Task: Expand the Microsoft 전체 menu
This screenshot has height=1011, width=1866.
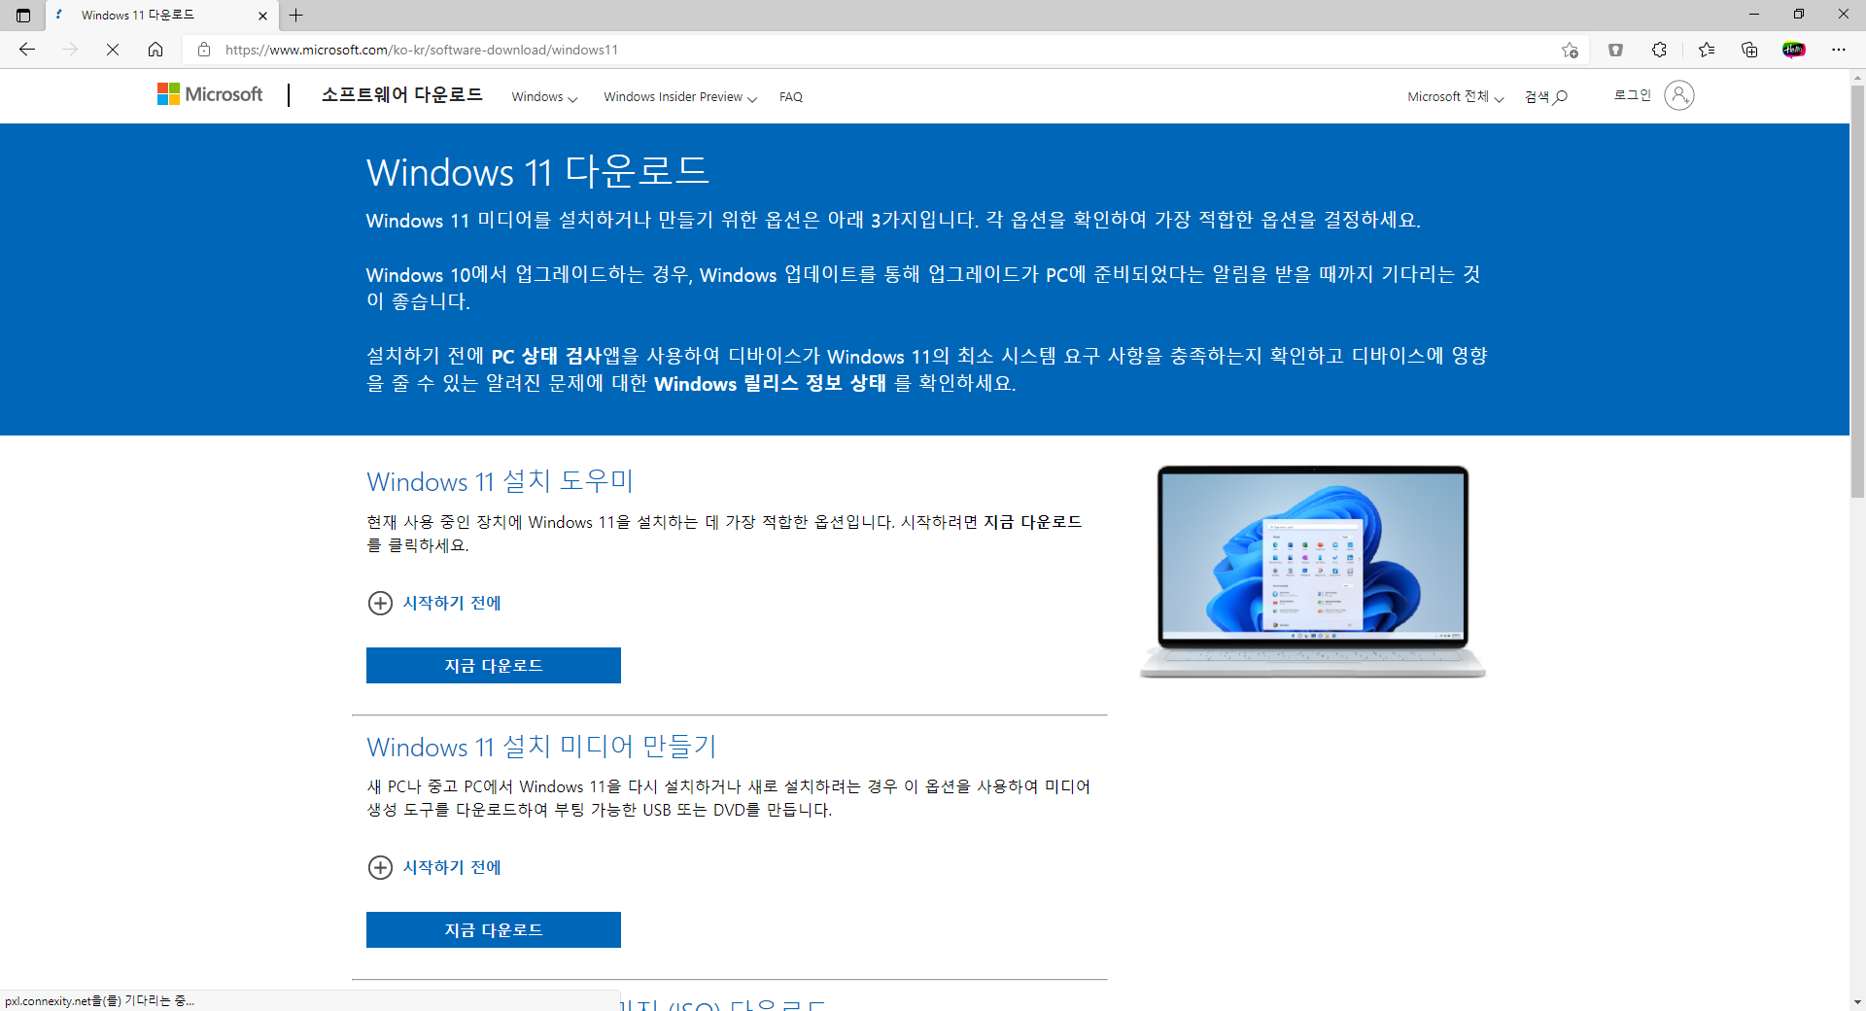Action: click(1455, 96)
